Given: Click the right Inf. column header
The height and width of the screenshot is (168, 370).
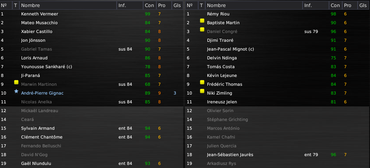Looking at the screenshot, I should [316, 5].
